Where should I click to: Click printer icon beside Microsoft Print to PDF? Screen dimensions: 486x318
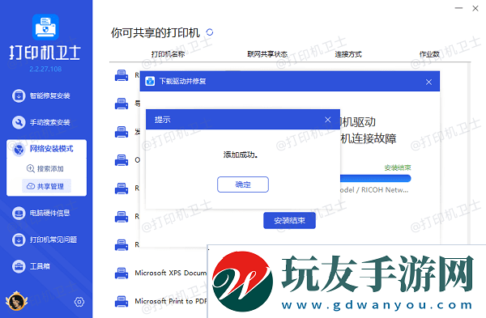coord(122,301)
